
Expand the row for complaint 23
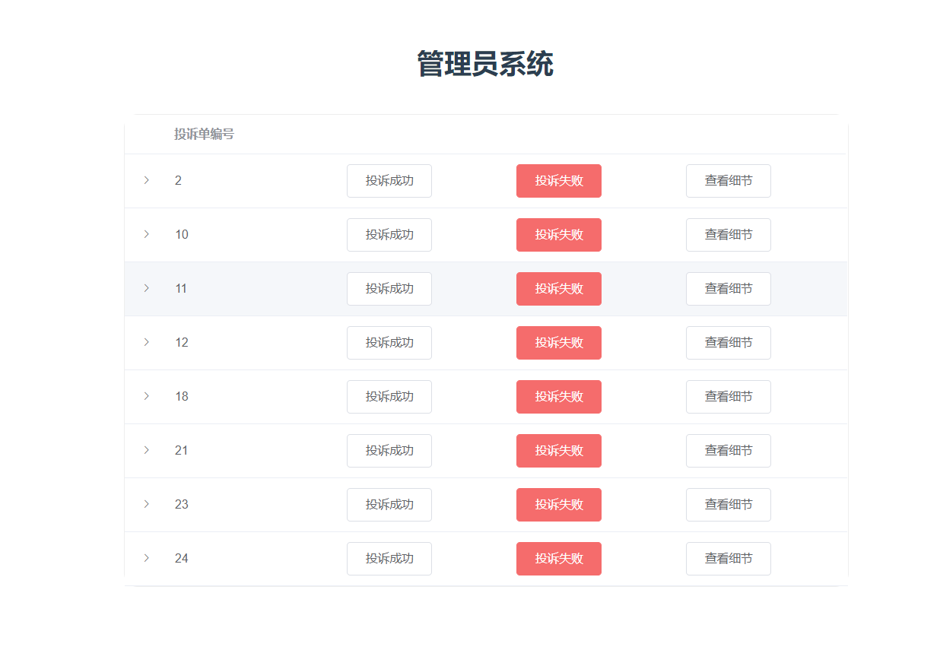(x=147, y=505)
